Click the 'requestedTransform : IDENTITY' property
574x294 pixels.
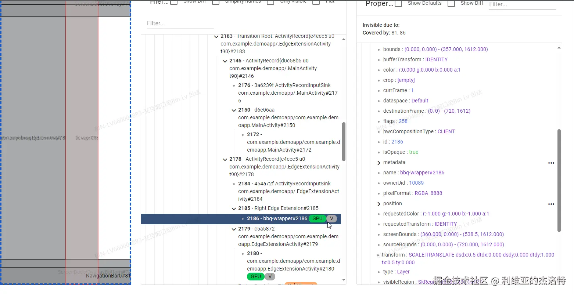pyautogui.click(x=420, y=224)
